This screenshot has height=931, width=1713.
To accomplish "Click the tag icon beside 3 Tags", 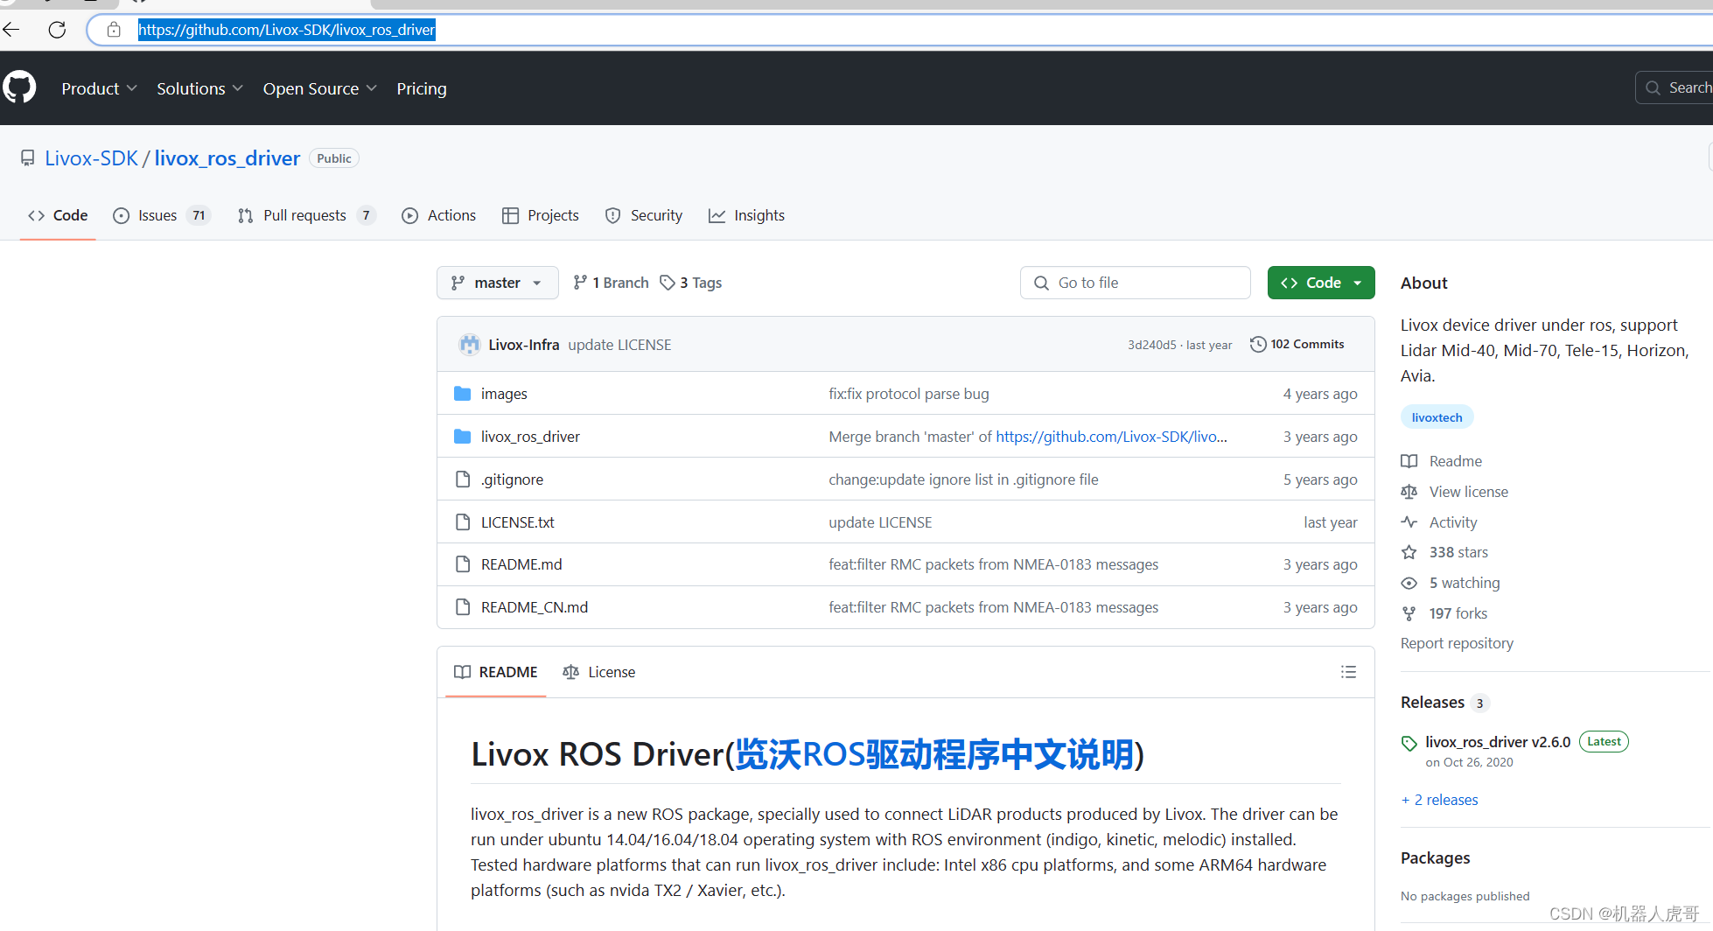I will click(x=668, y=283).
